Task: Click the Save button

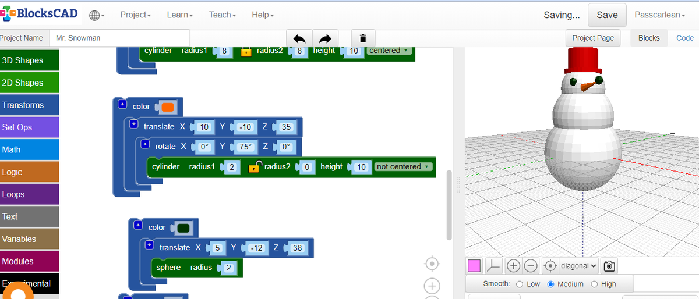Action: tap(607, 15)
